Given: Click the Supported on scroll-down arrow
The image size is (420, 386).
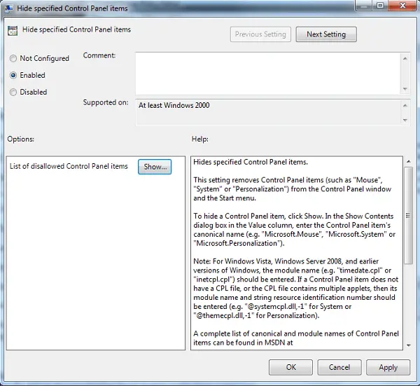Looking at the screenshot, I should tap(405, 120).
